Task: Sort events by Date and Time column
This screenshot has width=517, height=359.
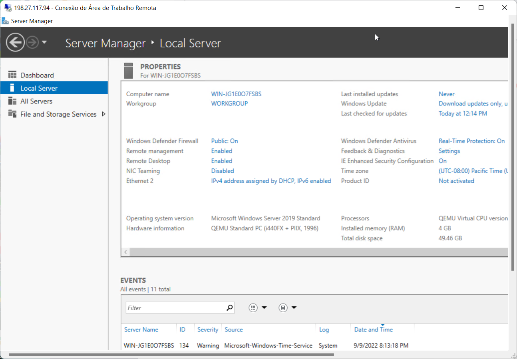Action: pyautogui.click(x=374, y=329)
